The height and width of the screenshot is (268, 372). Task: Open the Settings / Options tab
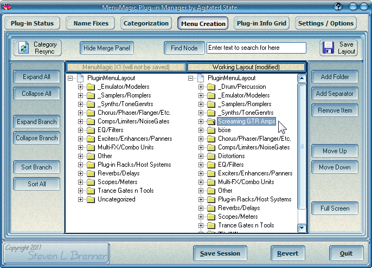click(x=326, y=23)
